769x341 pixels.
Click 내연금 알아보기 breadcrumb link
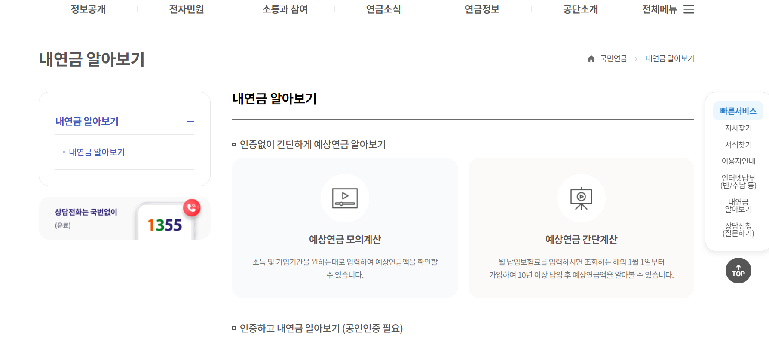pyautogui.click(x=670, y=58)
